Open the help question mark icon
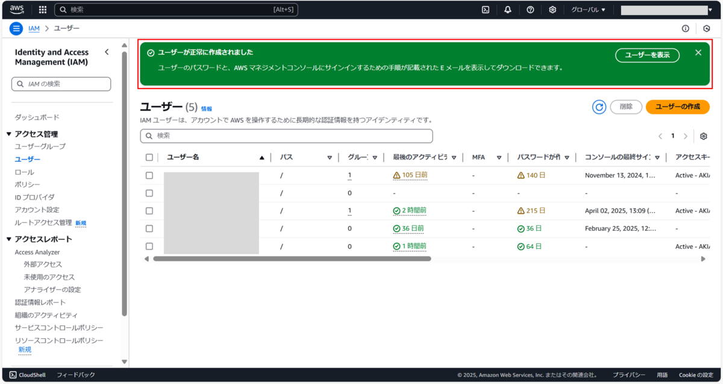 point(530,10)
